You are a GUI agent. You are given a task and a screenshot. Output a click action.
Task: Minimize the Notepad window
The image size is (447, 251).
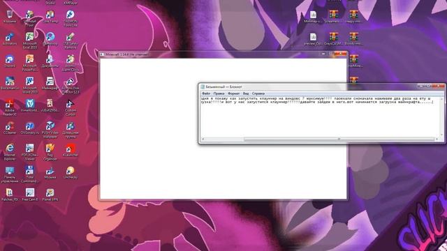point(420,86)
